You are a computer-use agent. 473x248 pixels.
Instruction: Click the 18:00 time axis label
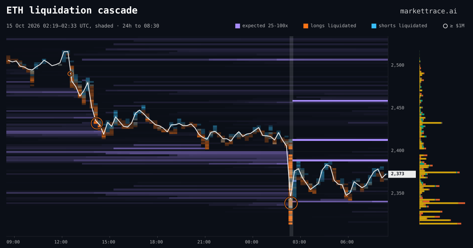click(x=156, y=242)
